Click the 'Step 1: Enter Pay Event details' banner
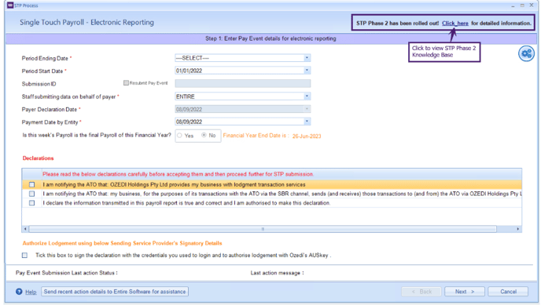 click(270, 38)
